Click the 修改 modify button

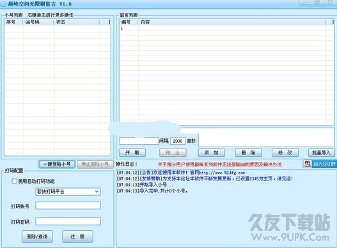click(285, 152)
